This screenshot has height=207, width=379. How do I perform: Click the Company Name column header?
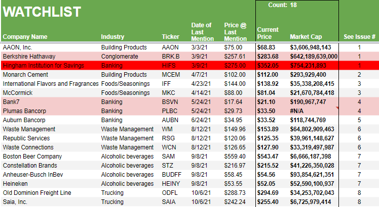click(x=25, y=37)
